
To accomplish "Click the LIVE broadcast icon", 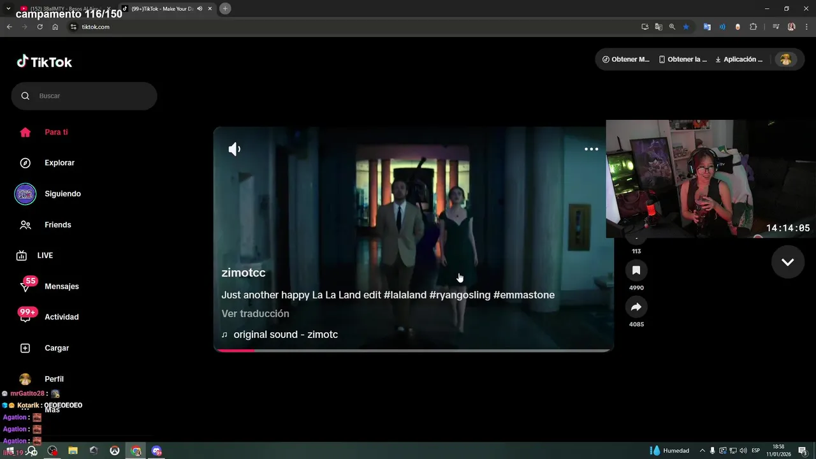I will [x=22, y=255].
